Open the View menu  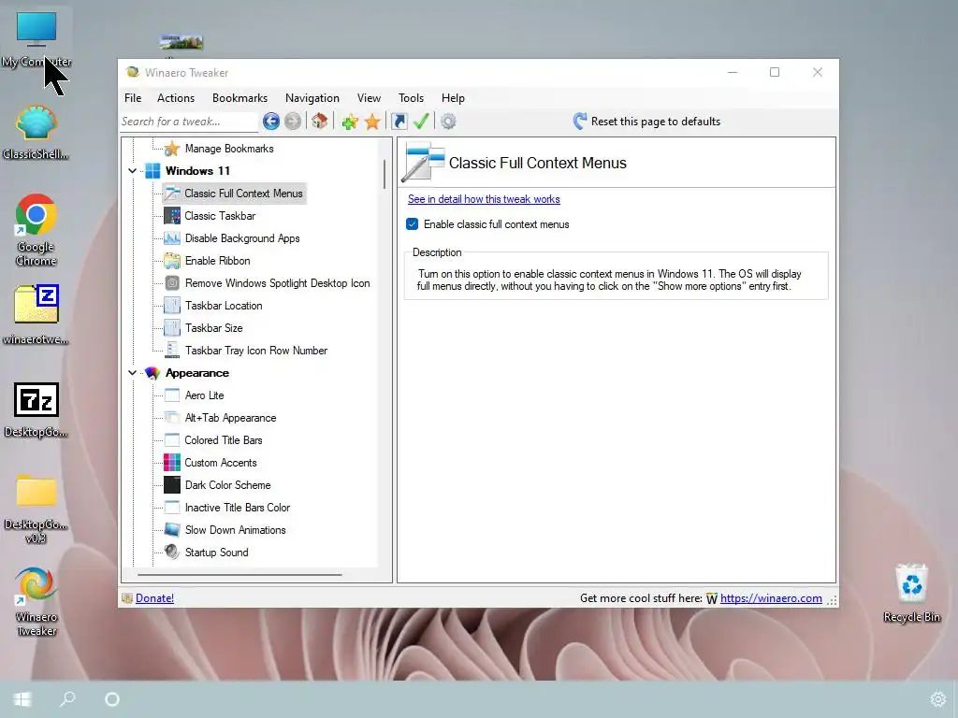(x=369, y=97)
